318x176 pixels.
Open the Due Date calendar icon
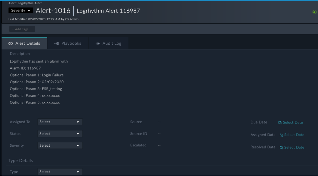280,122
